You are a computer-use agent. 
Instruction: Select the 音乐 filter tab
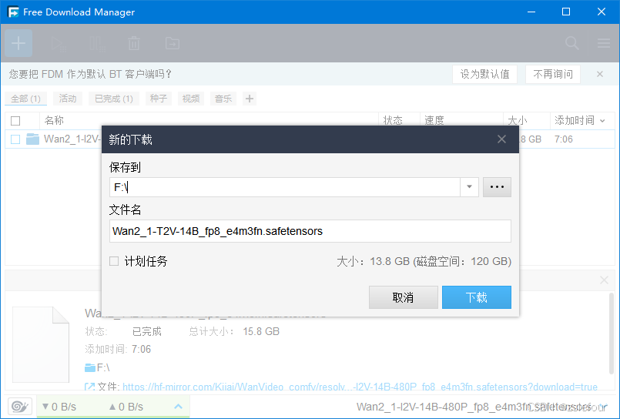tap(223, 99)
